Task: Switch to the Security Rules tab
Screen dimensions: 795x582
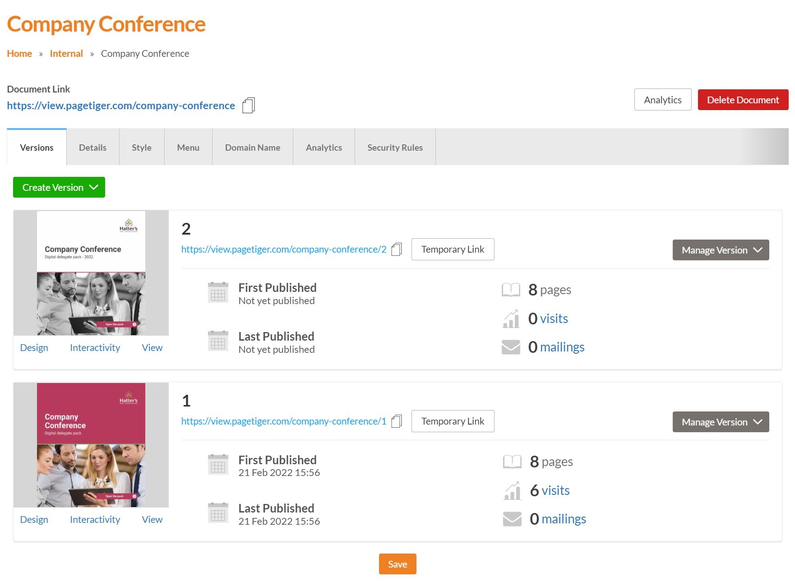Action: pyautogui.click(x=395, y=148)
